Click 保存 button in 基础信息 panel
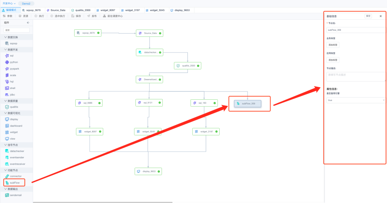This screenshot has height=203, width=387. point(368,16)
